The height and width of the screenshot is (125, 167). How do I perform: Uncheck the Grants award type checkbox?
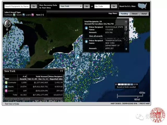[x=23, y=15]
